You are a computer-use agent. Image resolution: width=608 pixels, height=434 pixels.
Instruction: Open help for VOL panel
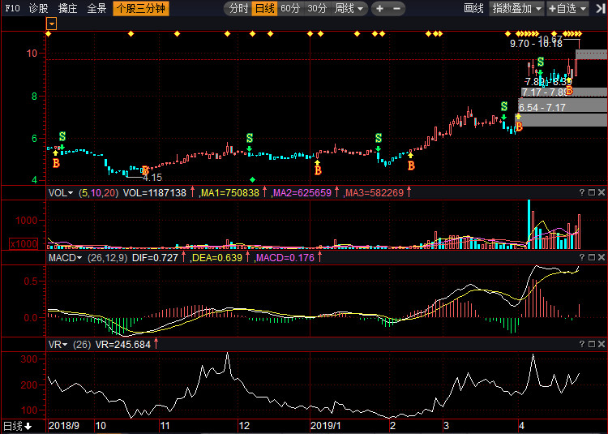(581, 192)
